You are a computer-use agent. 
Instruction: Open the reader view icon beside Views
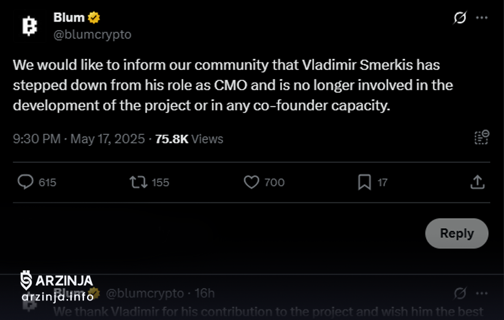click(481, 137)
